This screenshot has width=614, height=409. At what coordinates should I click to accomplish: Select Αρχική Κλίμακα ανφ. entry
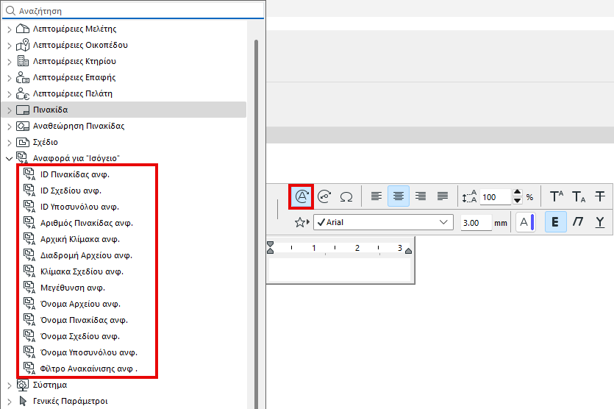80,239
